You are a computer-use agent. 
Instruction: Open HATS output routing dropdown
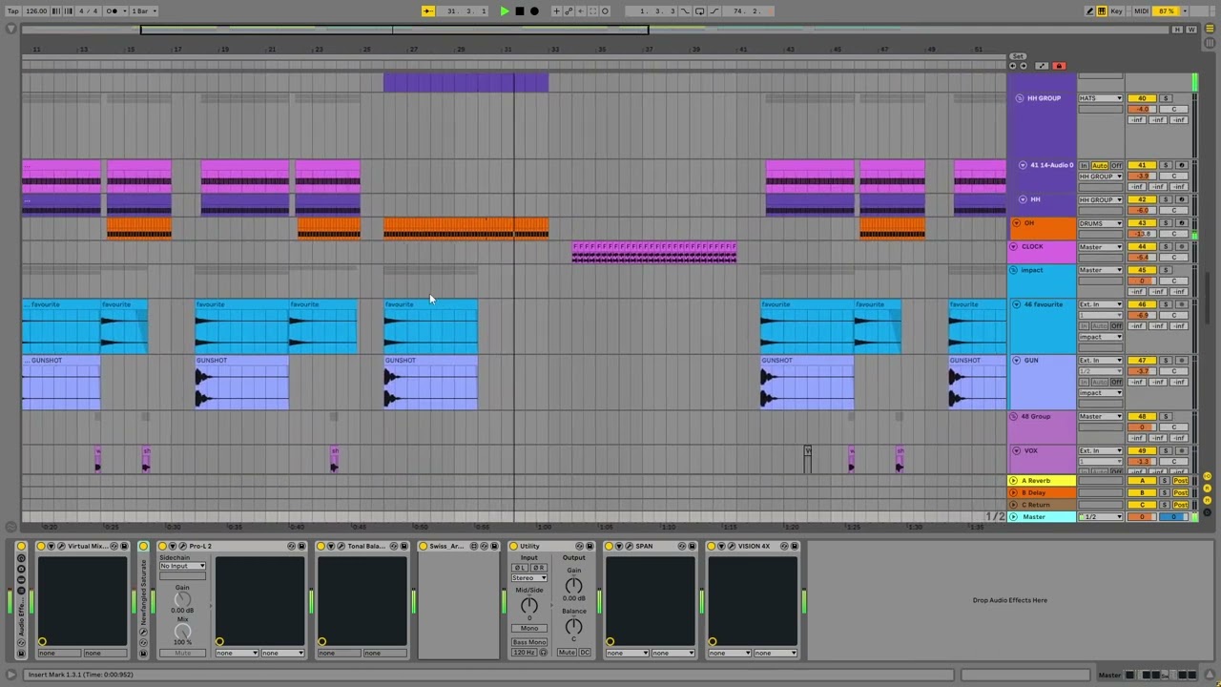pos(1101,98)
